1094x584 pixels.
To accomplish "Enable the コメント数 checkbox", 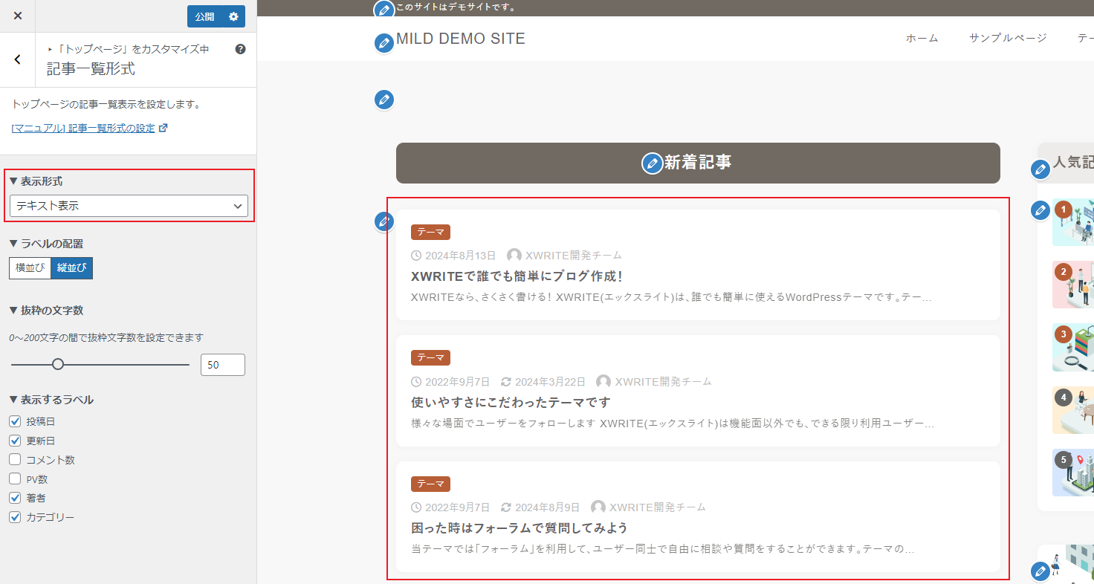I will (x=13, y=459).
